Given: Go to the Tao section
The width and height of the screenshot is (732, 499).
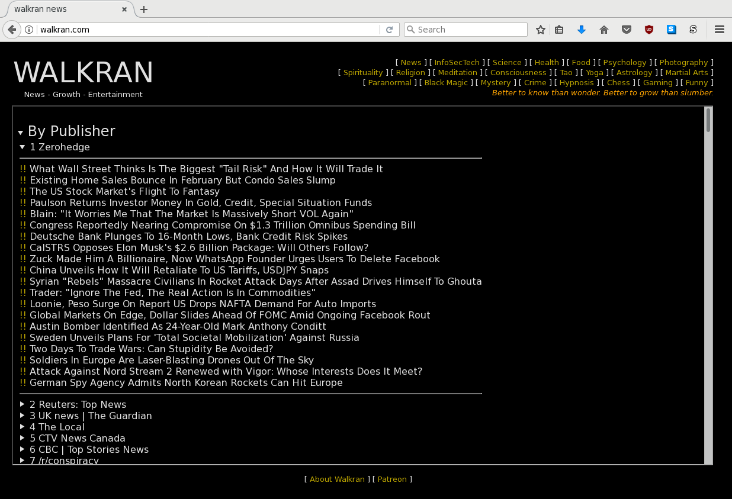Looking at the screenshot, I should [566, 72].
